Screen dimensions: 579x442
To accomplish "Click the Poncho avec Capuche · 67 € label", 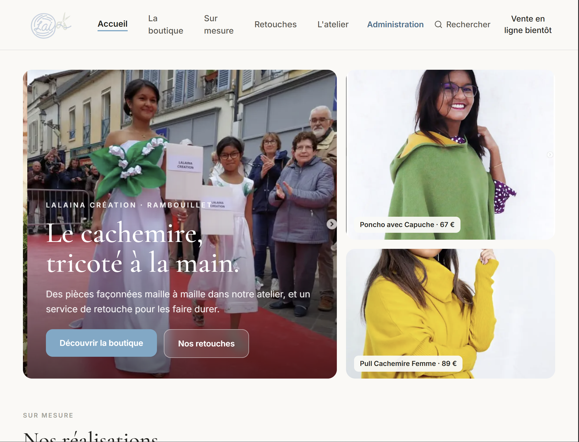I will click(407, 225).
